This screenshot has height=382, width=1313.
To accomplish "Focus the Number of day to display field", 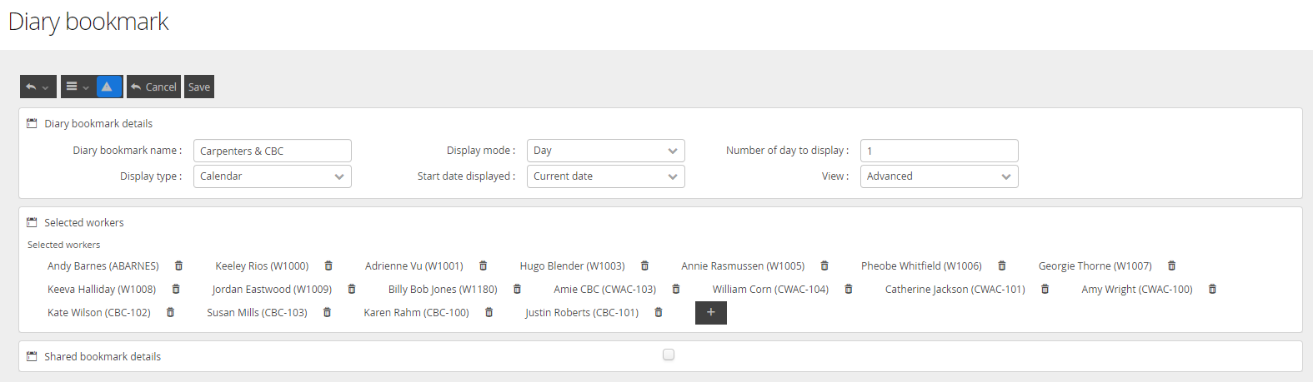I will tap(939, 151).
